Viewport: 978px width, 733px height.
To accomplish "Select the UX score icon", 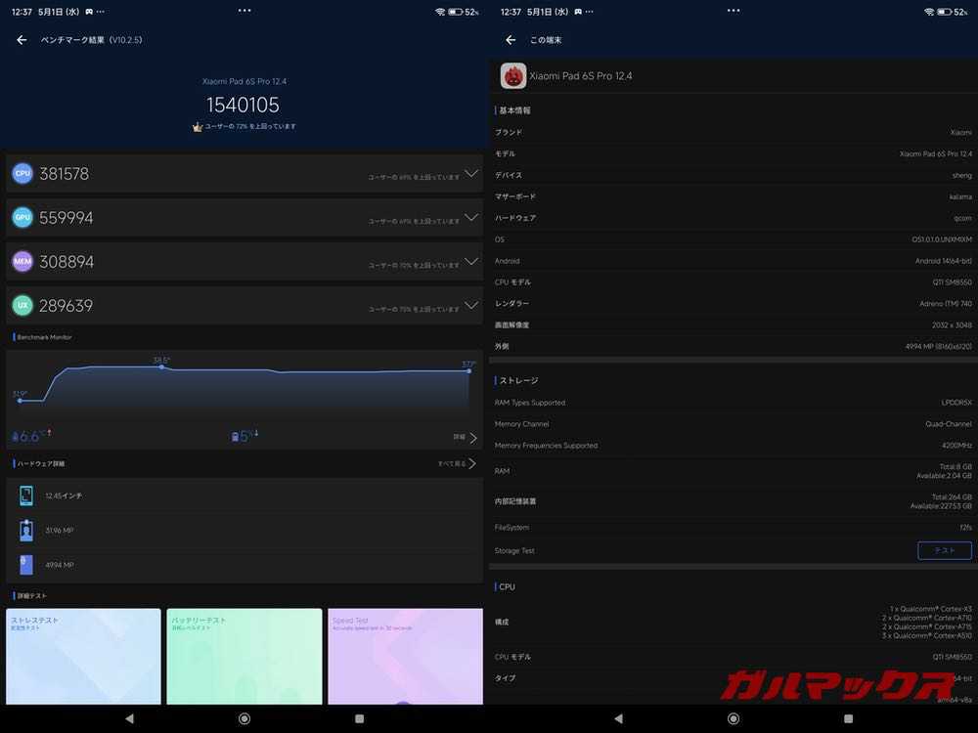I will tap(22, 305).
